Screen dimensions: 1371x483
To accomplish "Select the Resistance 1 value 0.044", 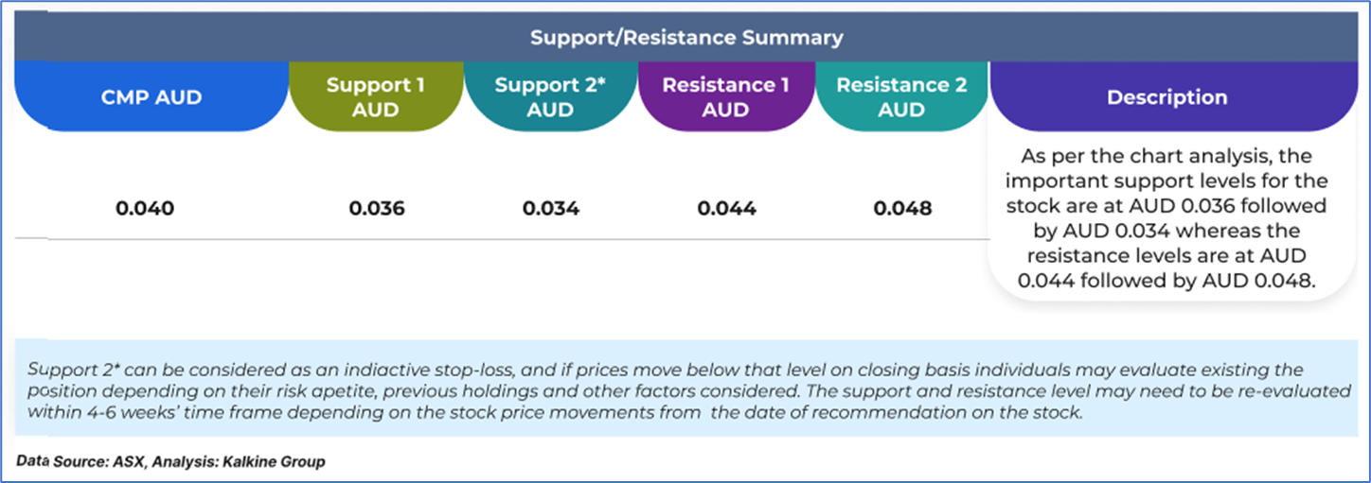I will [x=726, y=209].
